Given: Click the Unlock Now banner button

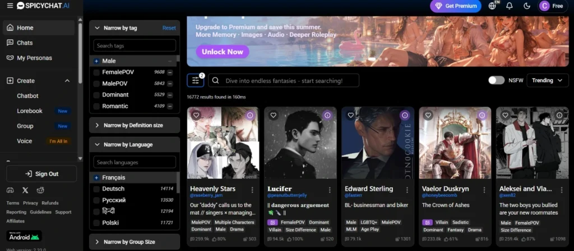Looking at the screenshot, I should tap(223, 51).
